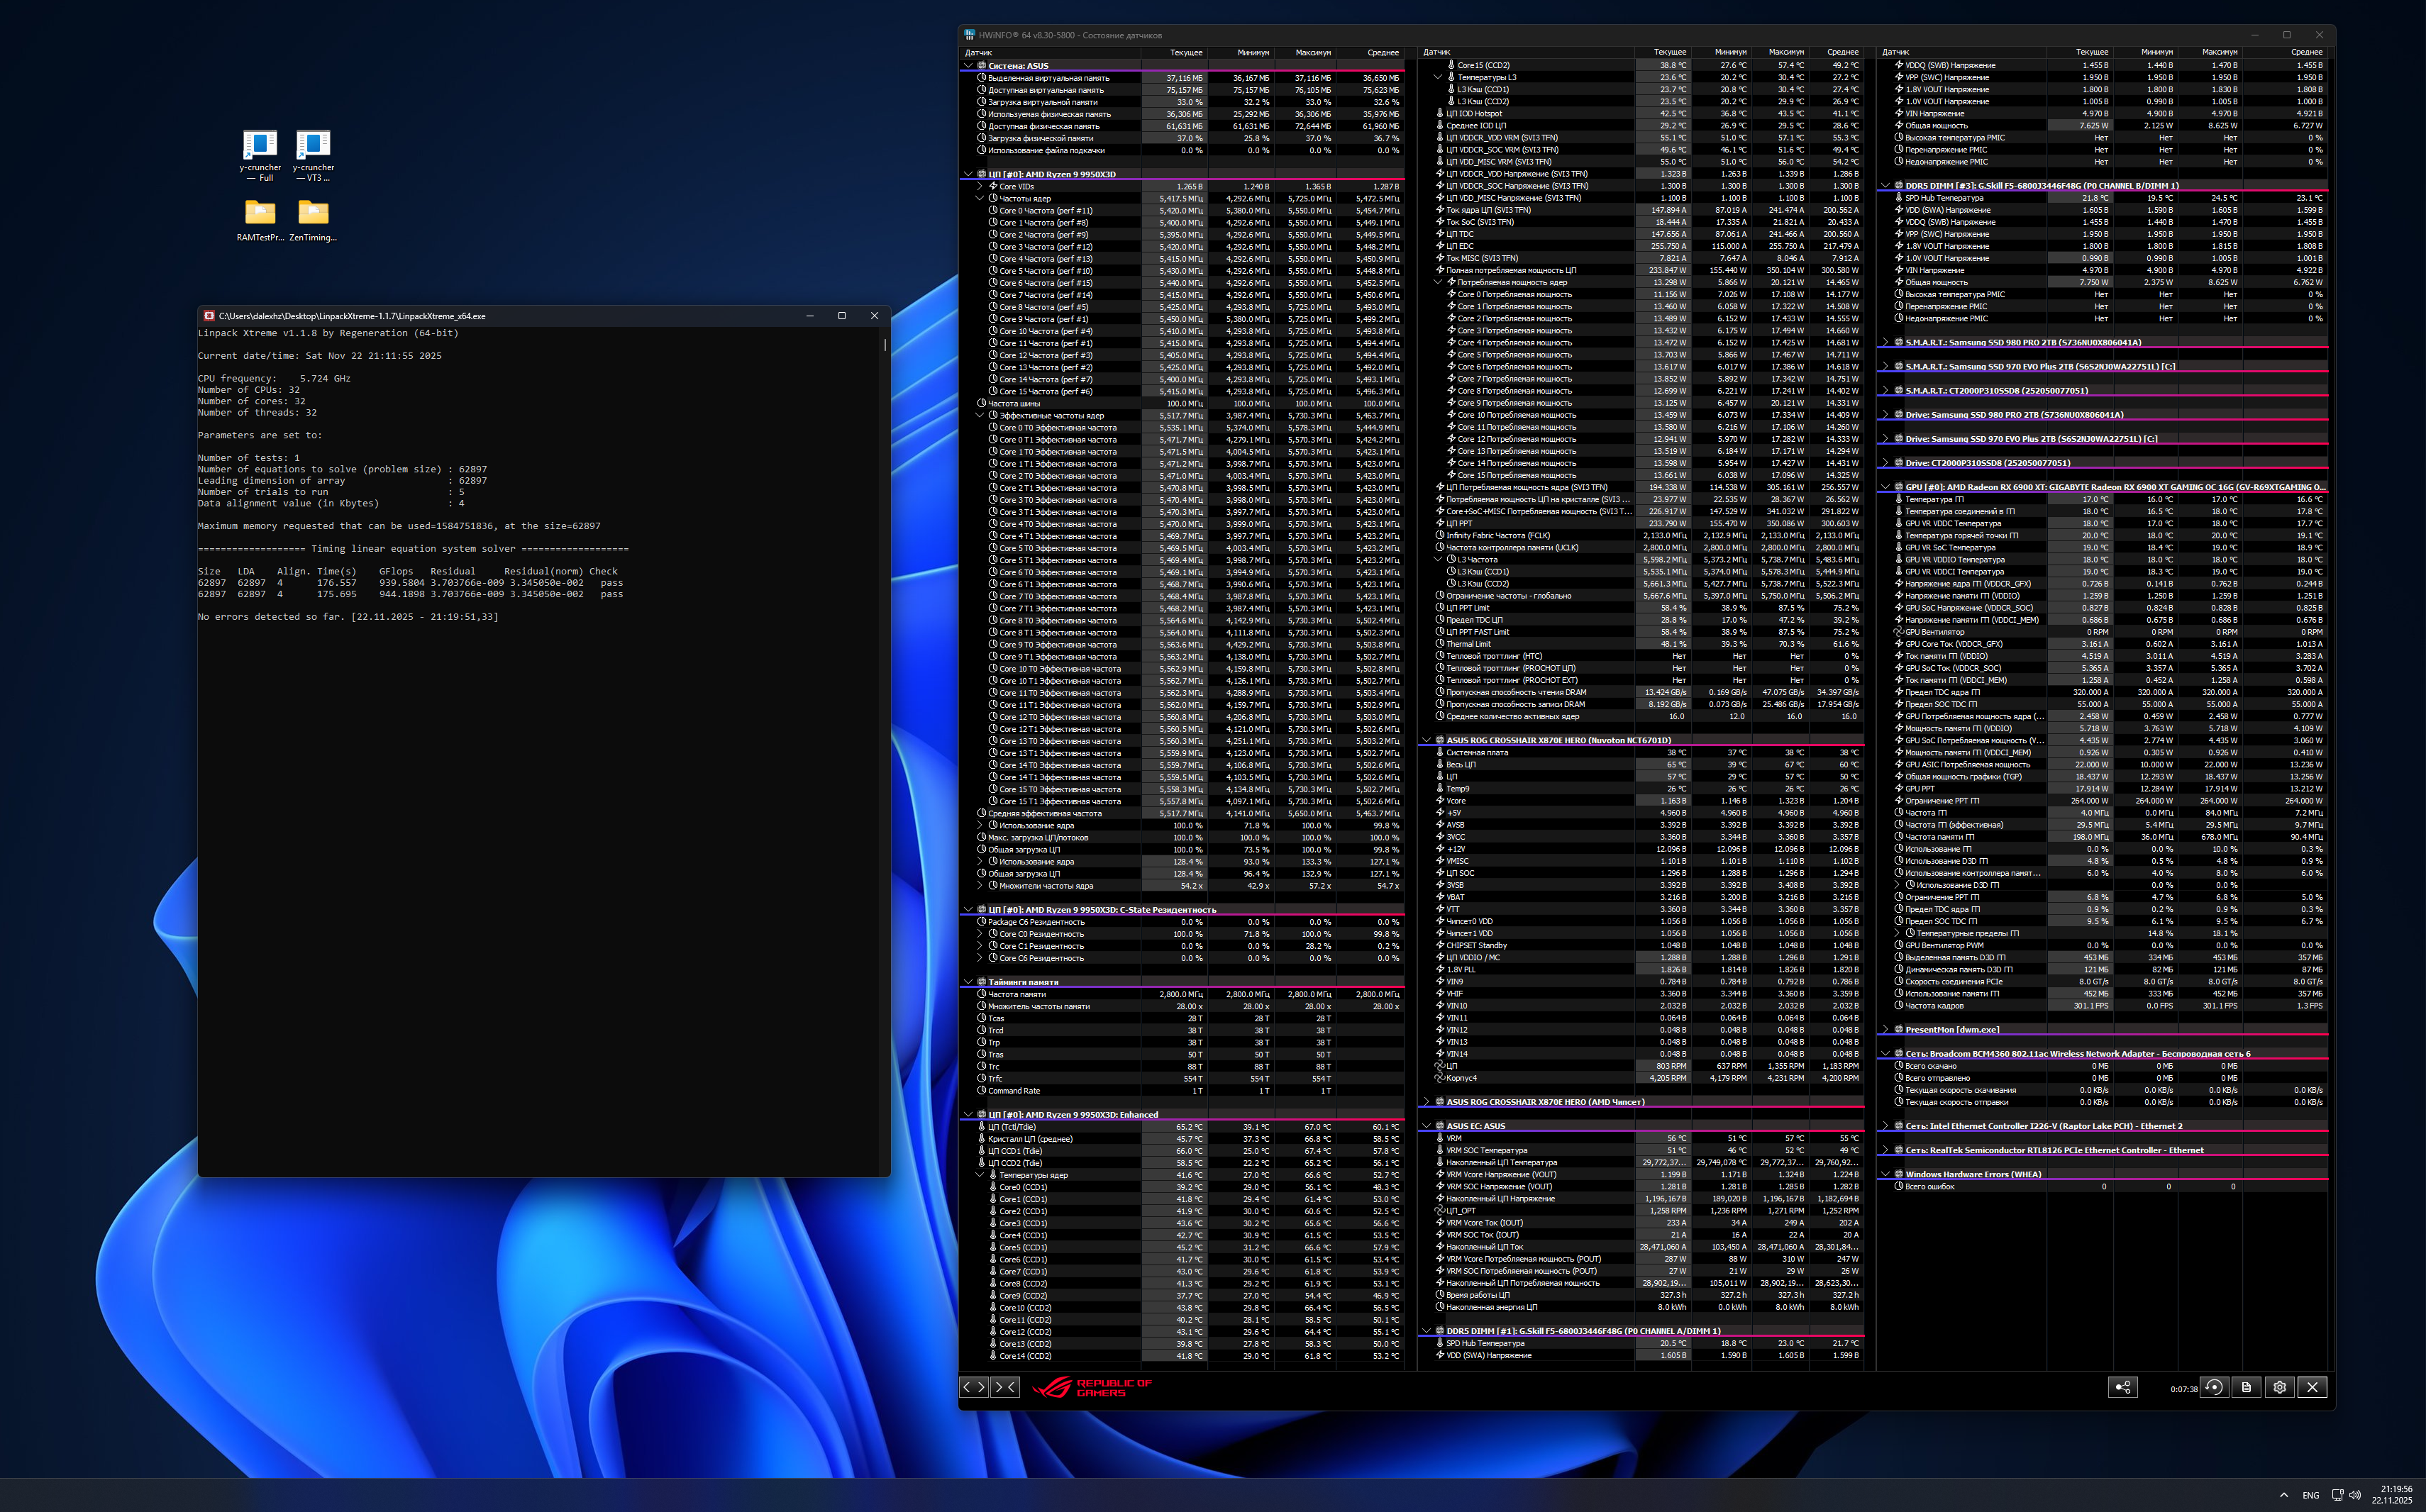Open HWiNFO sensor settings gear
This screenshot has width=2426, height=1512.
point(2279,1387)
